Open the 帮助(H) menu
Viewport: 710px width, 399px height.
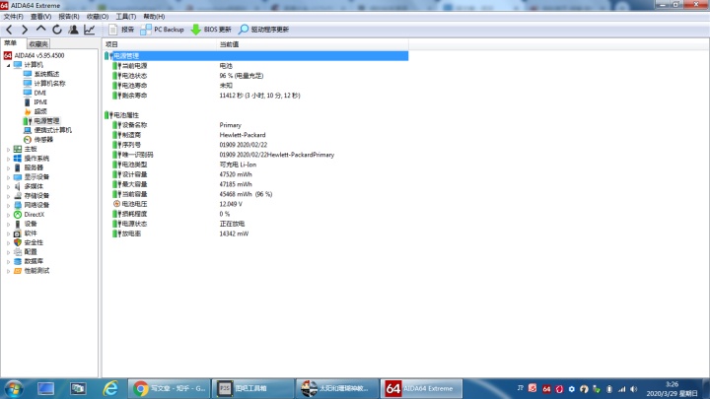(154, 17)
